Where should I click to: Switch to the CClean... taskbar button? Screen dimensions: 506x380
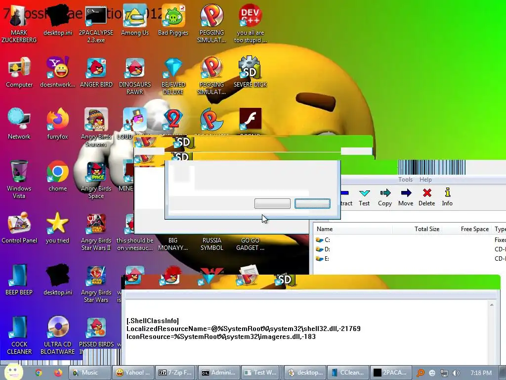click(348, 373)
